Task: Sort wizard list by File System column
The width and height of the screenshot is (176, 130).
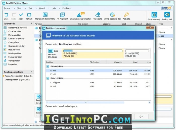Action: click(x=98, y=62)
